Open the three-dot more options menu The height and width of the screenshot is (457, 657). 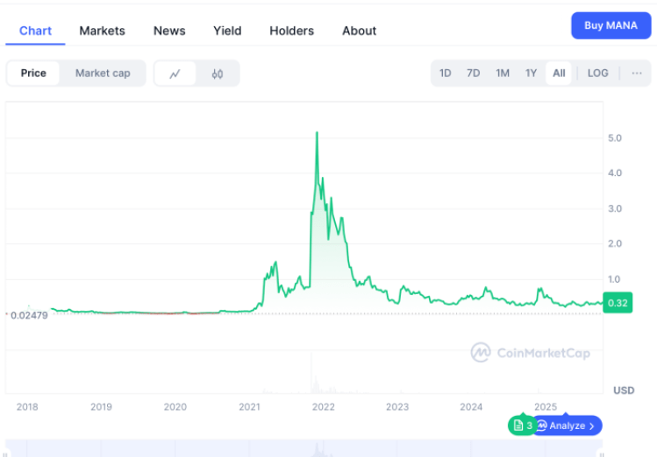click(x=636, y=73)
